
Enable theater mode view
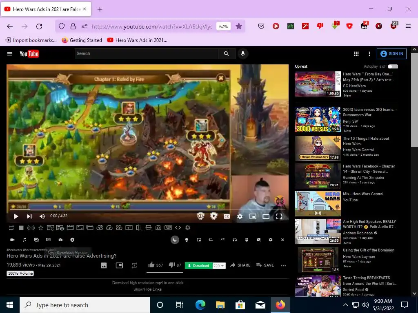266,216
